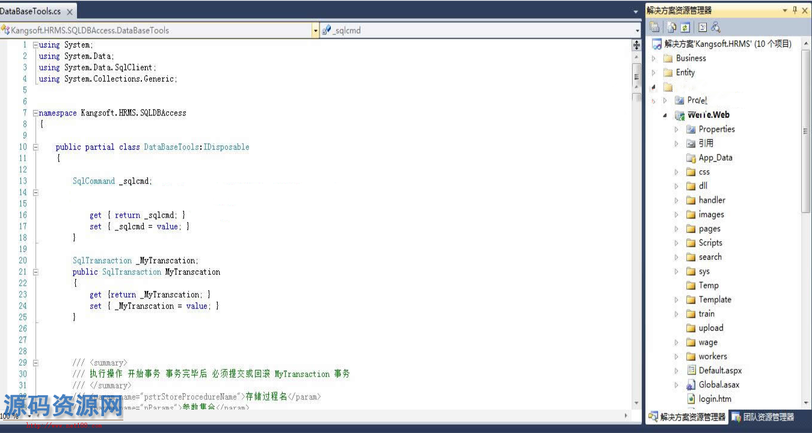
Task: Switch to the DataBaseTools.cs tab
Action: point(30,11)
